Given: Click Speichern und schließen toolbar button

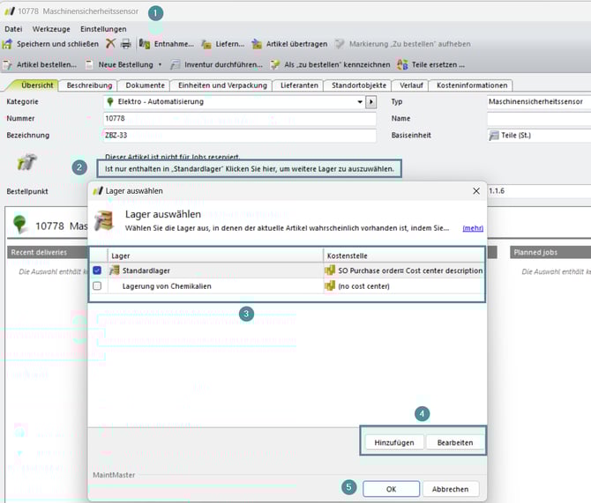Looking at the screenshot, I should (x=50, y=44).
